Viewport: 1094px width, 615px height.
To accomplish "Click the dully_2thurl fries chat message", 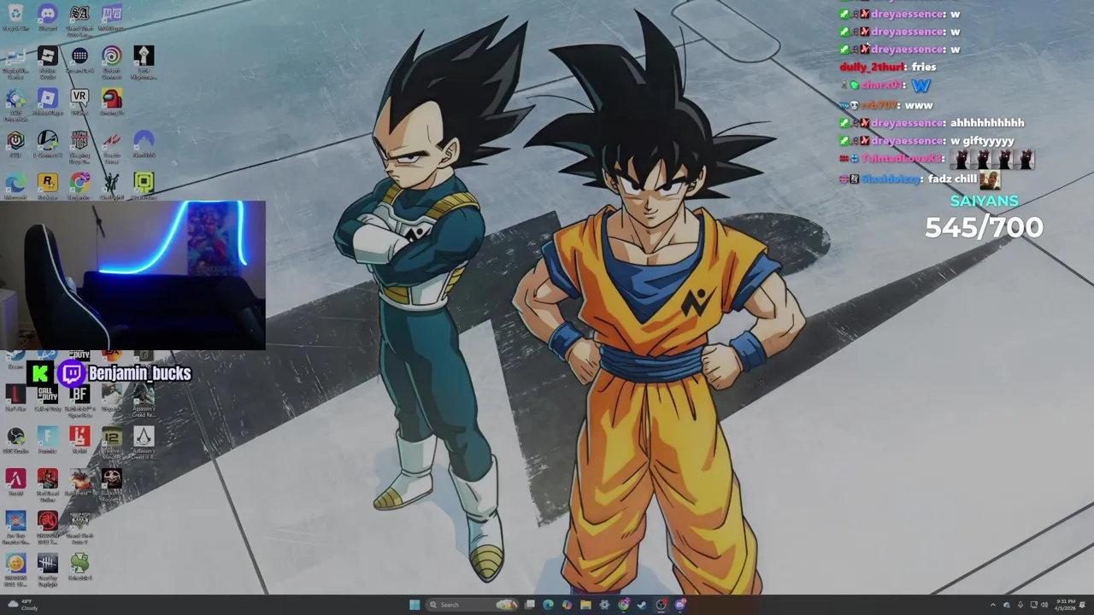I will 888,67.
